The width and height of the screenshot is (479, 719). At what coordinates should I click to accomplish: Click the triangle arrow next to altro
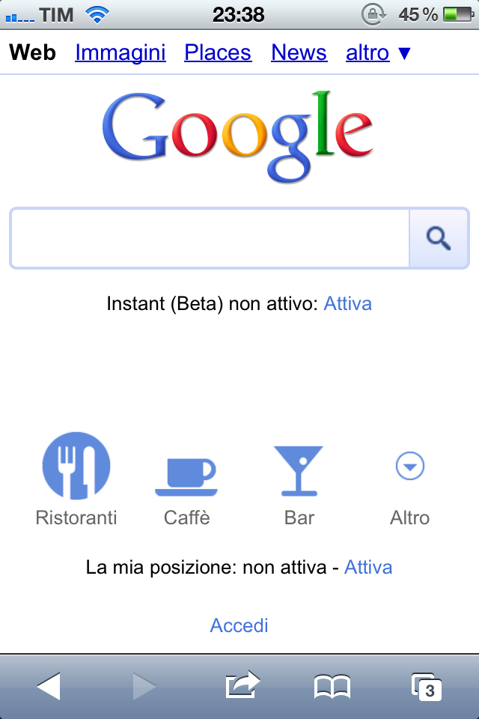[404, 53]
